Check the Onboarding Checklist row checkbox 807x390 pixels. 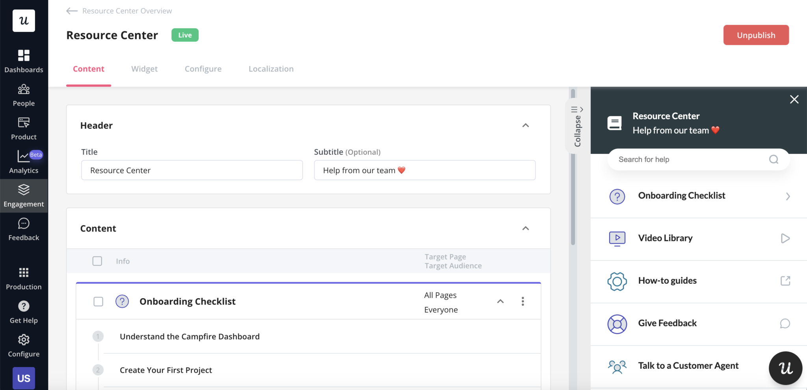pyautogui.click(x=98, y=301)
